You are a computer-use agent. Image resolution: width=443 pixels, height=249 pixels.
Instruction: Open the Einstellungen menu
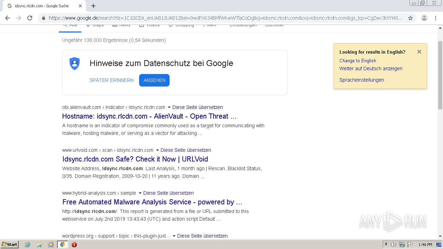(243, 26)
